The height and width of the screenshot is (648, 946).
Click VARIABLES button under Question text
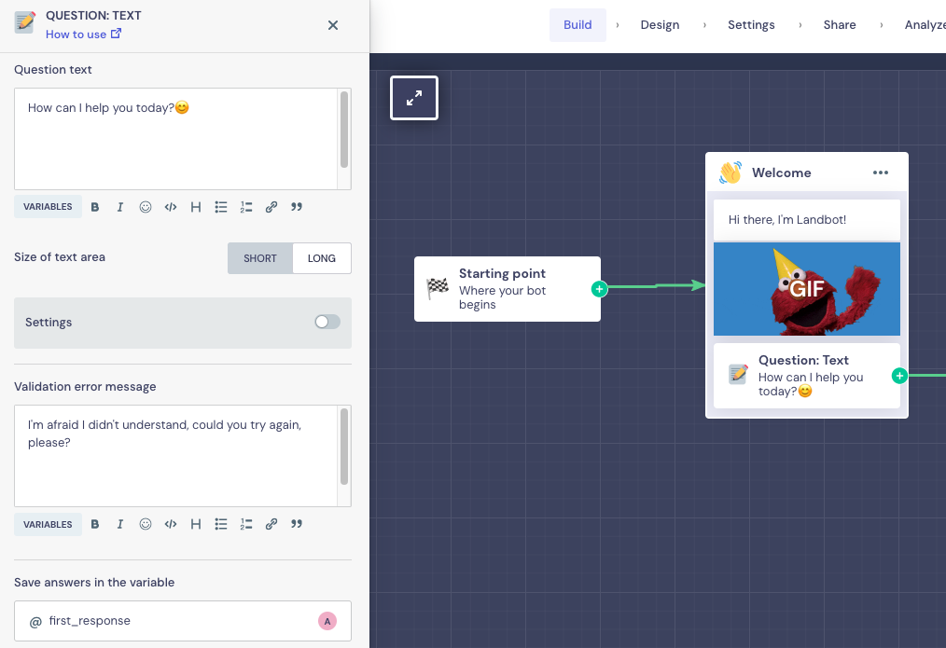pyautogui.click(x=48, y=207)
